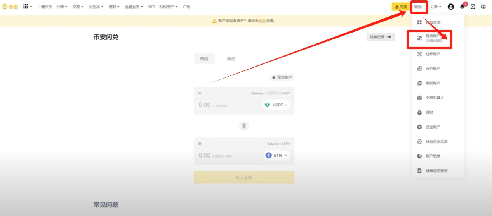This screenshot has height=216, width=492.
Task: Open the notifications bell
Action: (x=462, y=7)
